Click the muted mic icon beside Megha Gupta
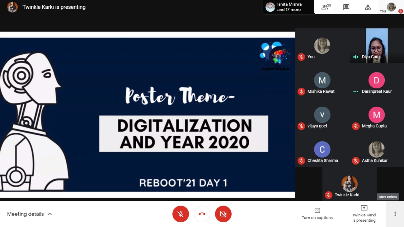The width and height of the screenshot is (404, 227). (x=356, y=126)
